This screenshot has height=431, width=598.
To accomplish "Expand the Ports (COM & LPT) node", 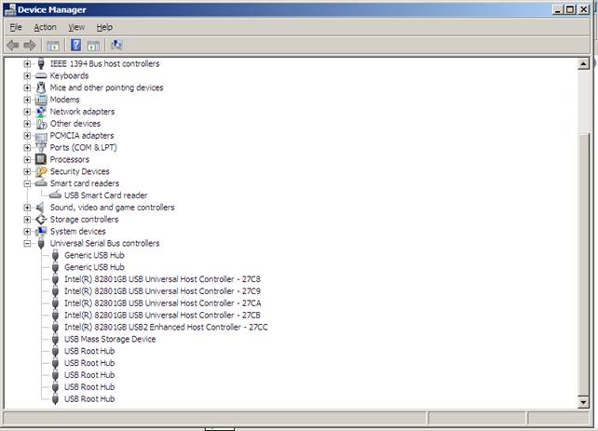I will tap(27, 147).
